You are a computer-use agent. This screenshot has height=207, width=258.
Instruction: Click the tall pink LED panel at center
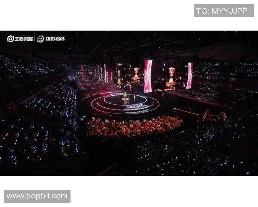148,76
